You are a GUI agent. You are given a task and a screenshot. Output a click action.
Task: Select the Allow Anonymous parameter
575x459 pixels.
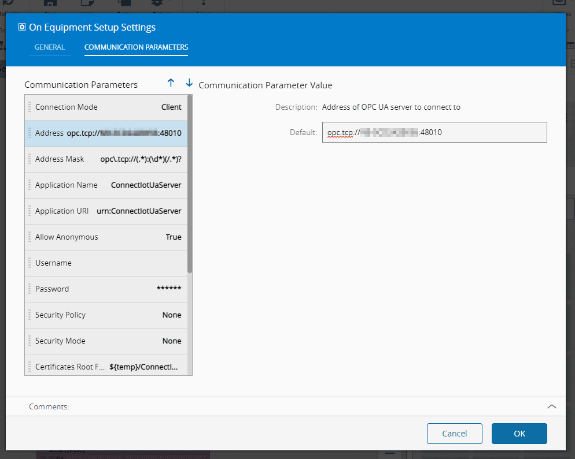click(x=108, y=237)
